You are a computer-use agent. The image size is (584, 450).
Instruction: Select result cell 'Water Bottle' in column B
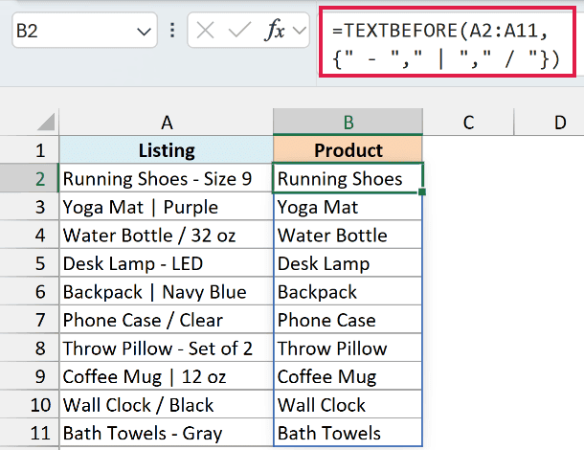348,235
